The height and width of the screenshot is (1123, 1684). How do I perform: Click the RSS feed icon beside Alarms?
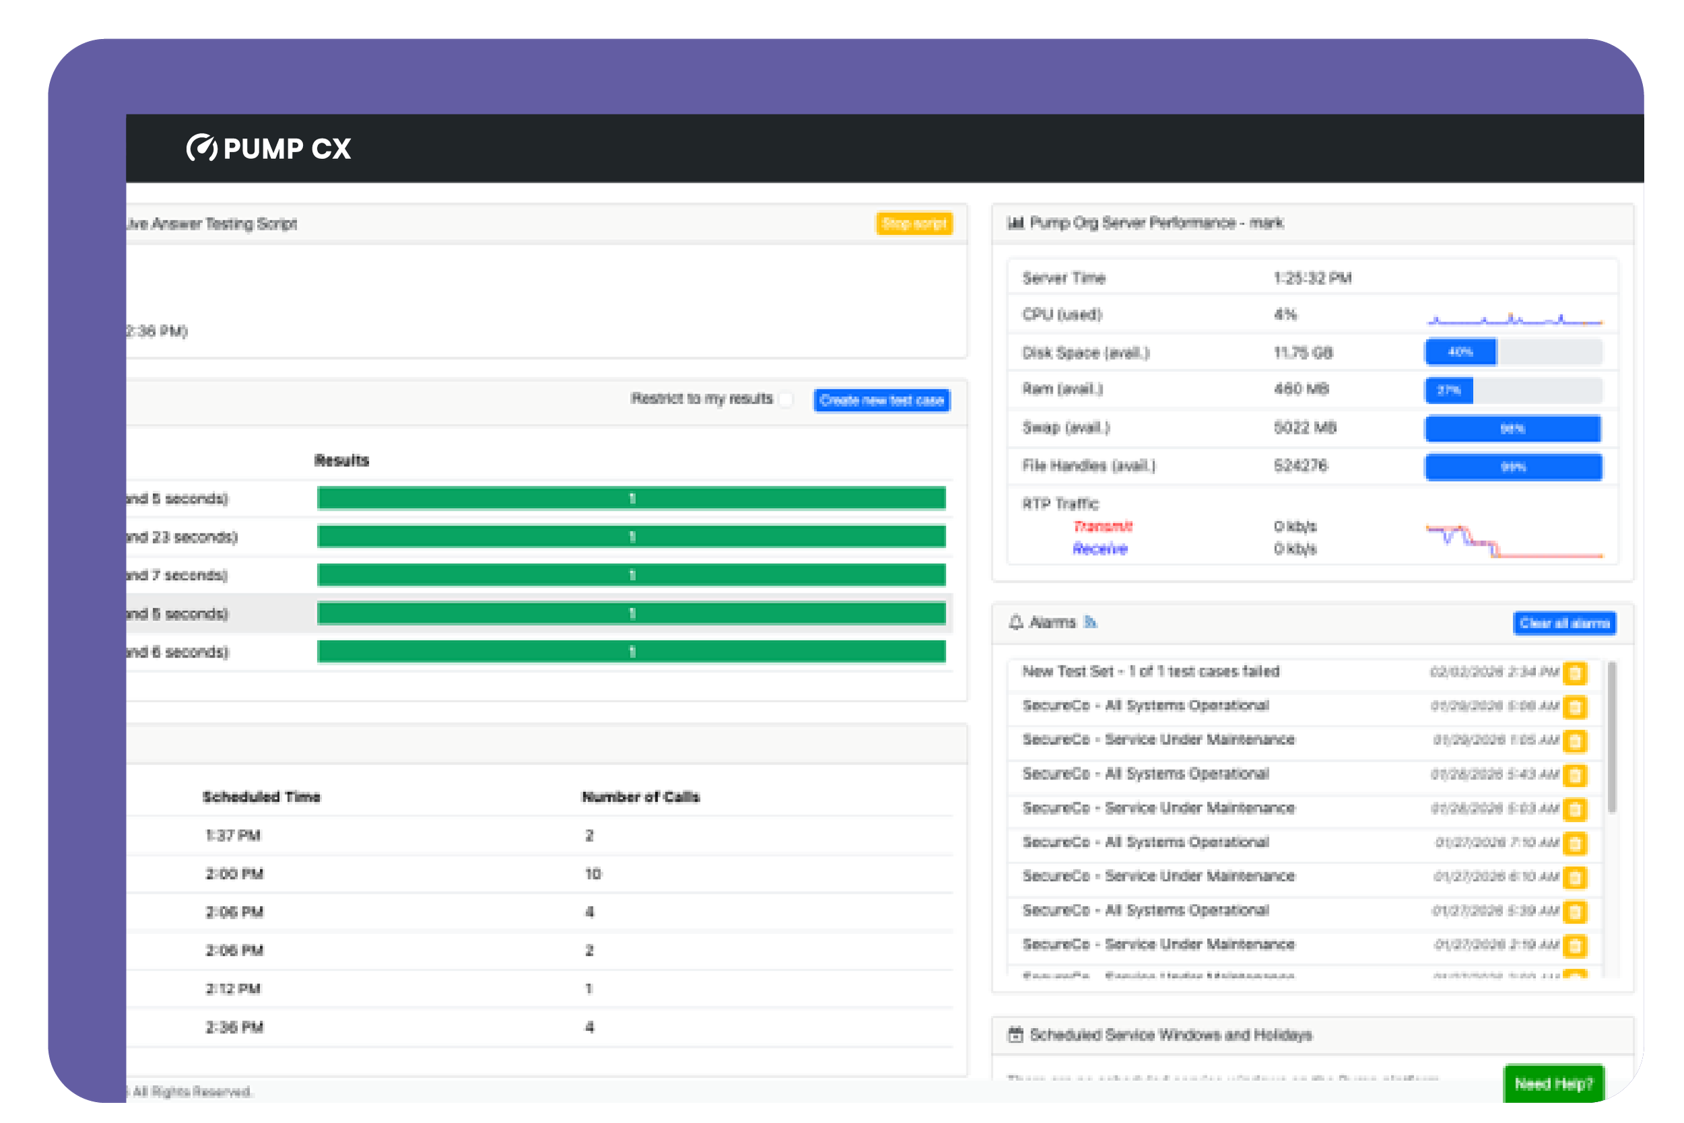click(x=1090, y=622)
